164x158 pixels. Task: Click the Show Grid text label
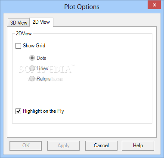(x=34, y=46)
